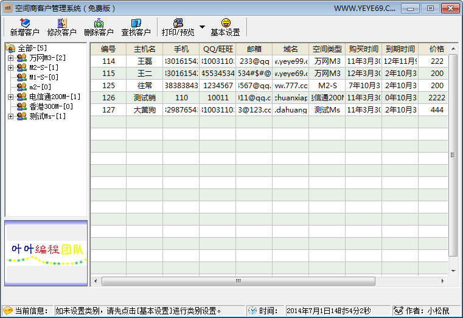Screen dimensions: 463x318
Task: Click the group icon for M2-S-[1]
Action: pos(21,67)
